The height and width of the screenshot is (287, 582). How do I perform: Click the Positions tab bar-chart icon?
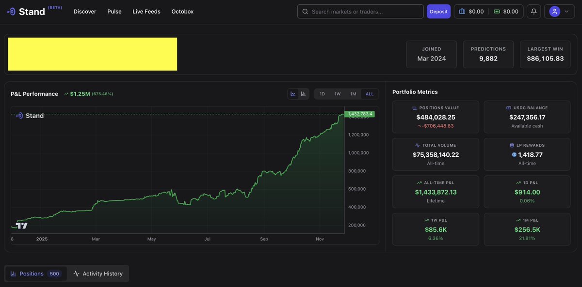click(x=14, y=273)
